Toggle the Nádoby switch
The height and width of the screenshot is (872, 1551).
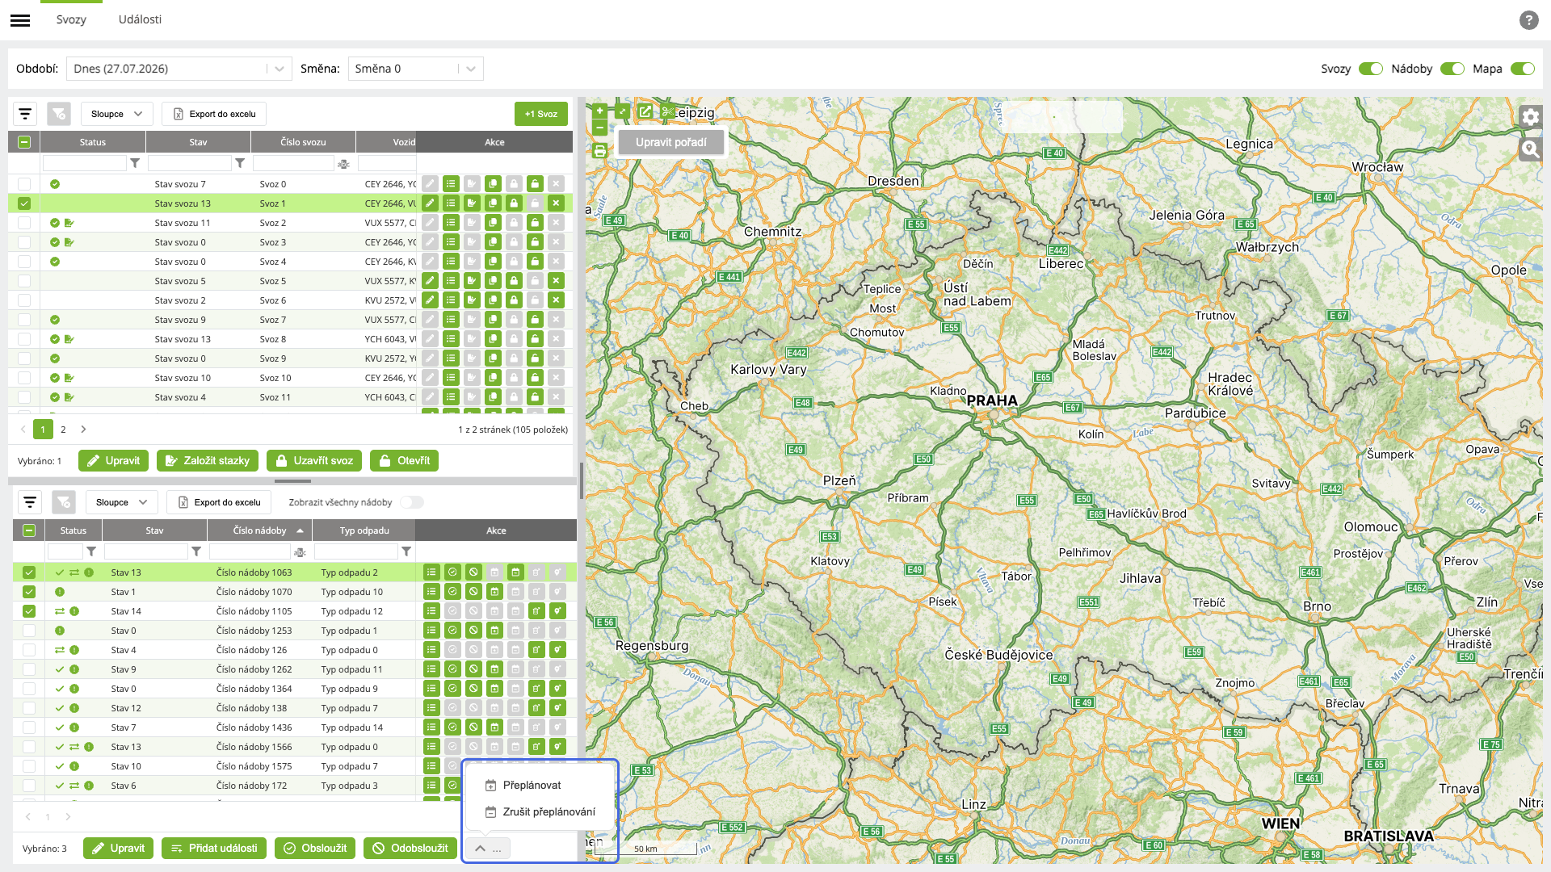(1452, 69)
